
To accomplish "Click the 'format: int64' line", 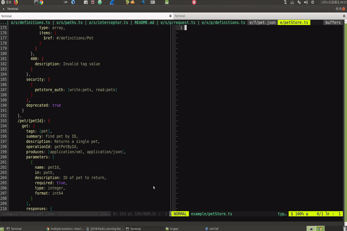I will 49,193.
